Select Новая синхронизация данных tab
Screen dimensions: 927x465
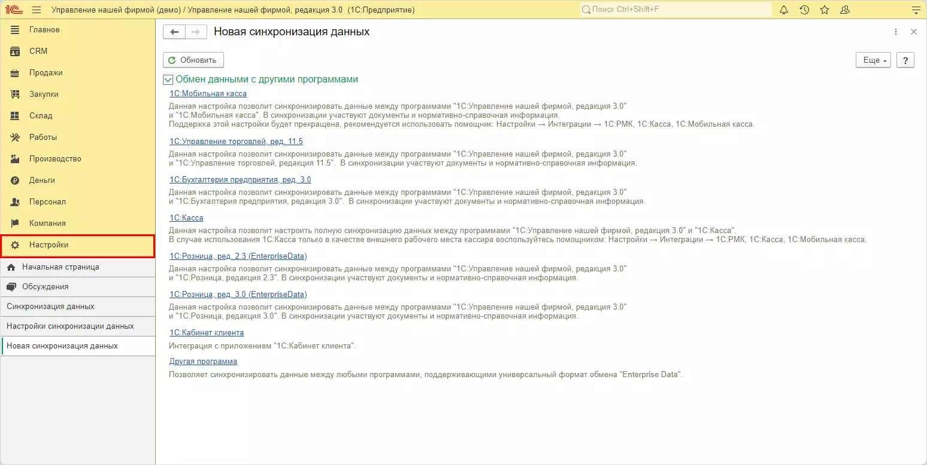click(78, 346)
